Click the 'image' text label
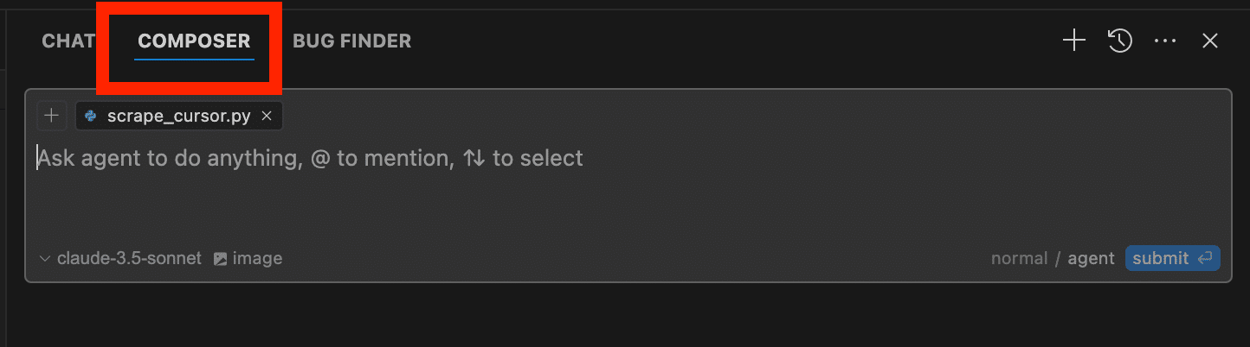Screen dimensions: 1250x347 [257, 258]
